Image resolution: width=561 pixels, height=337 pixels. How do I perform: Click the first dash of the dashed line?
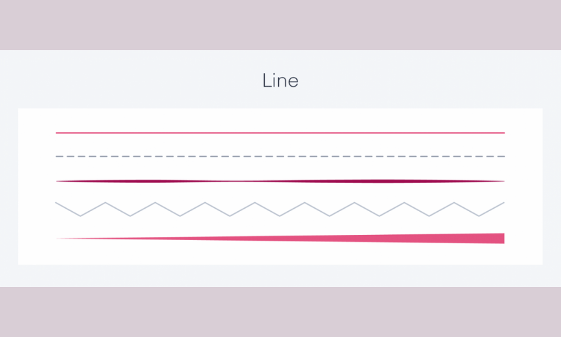pyautogui.click(x=60, y=157)
